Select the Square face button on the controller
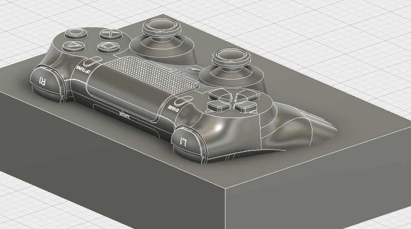 point(109,47)
